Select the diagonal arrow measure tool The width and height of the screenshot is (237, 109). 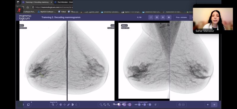click(x=57, y=105)
